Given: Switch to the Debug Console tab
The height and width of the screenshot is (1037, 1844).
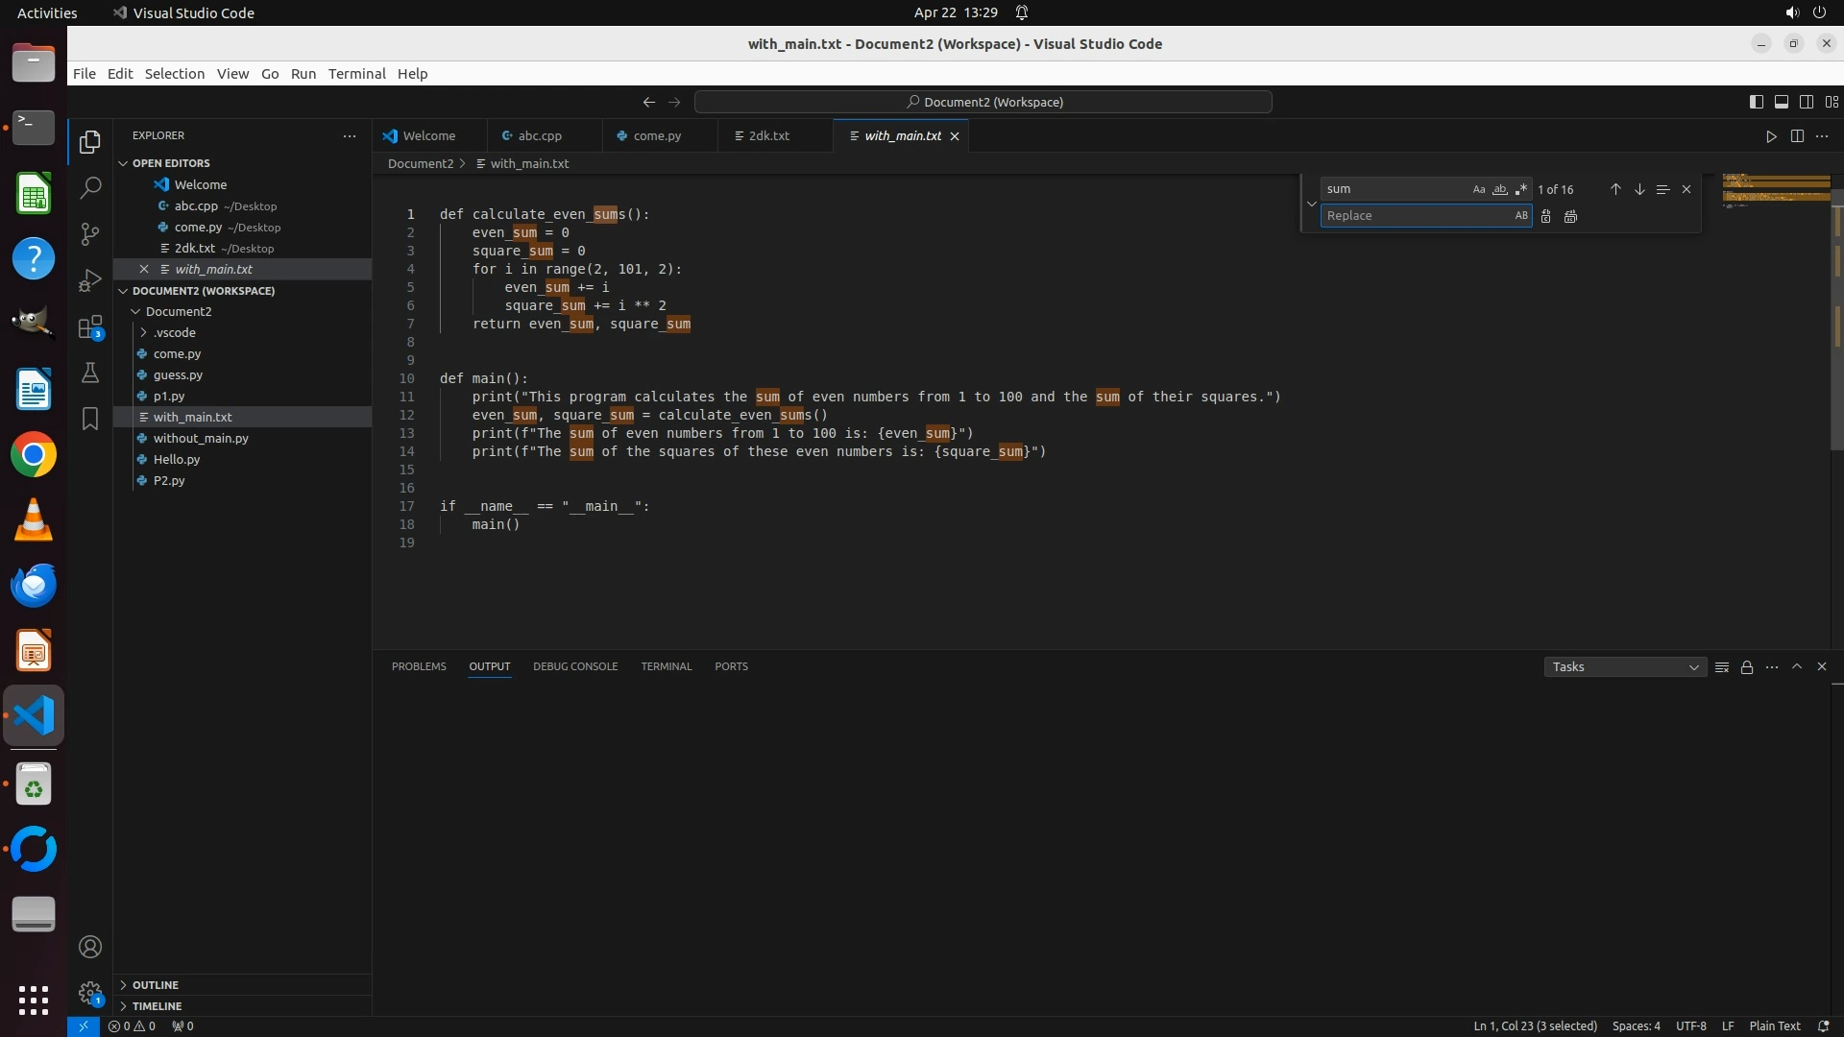Looking at the screenshot, I should coord(575,666).
